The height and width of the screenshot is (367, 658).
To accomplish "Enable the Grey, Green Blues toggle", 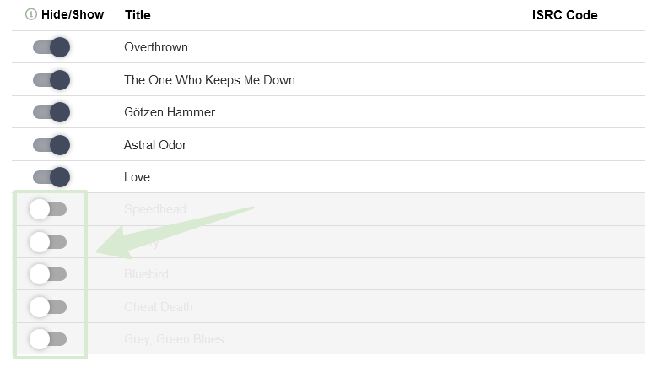I will (x=47, y=339).
